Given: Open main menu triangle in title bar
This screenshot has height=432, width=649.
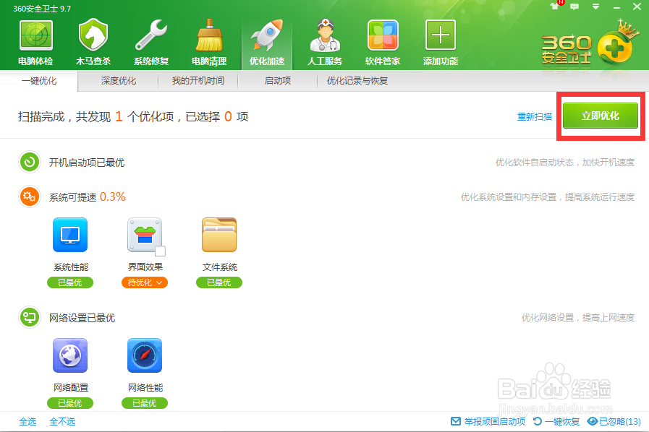Looking at the screenshot, I should 595,7.
